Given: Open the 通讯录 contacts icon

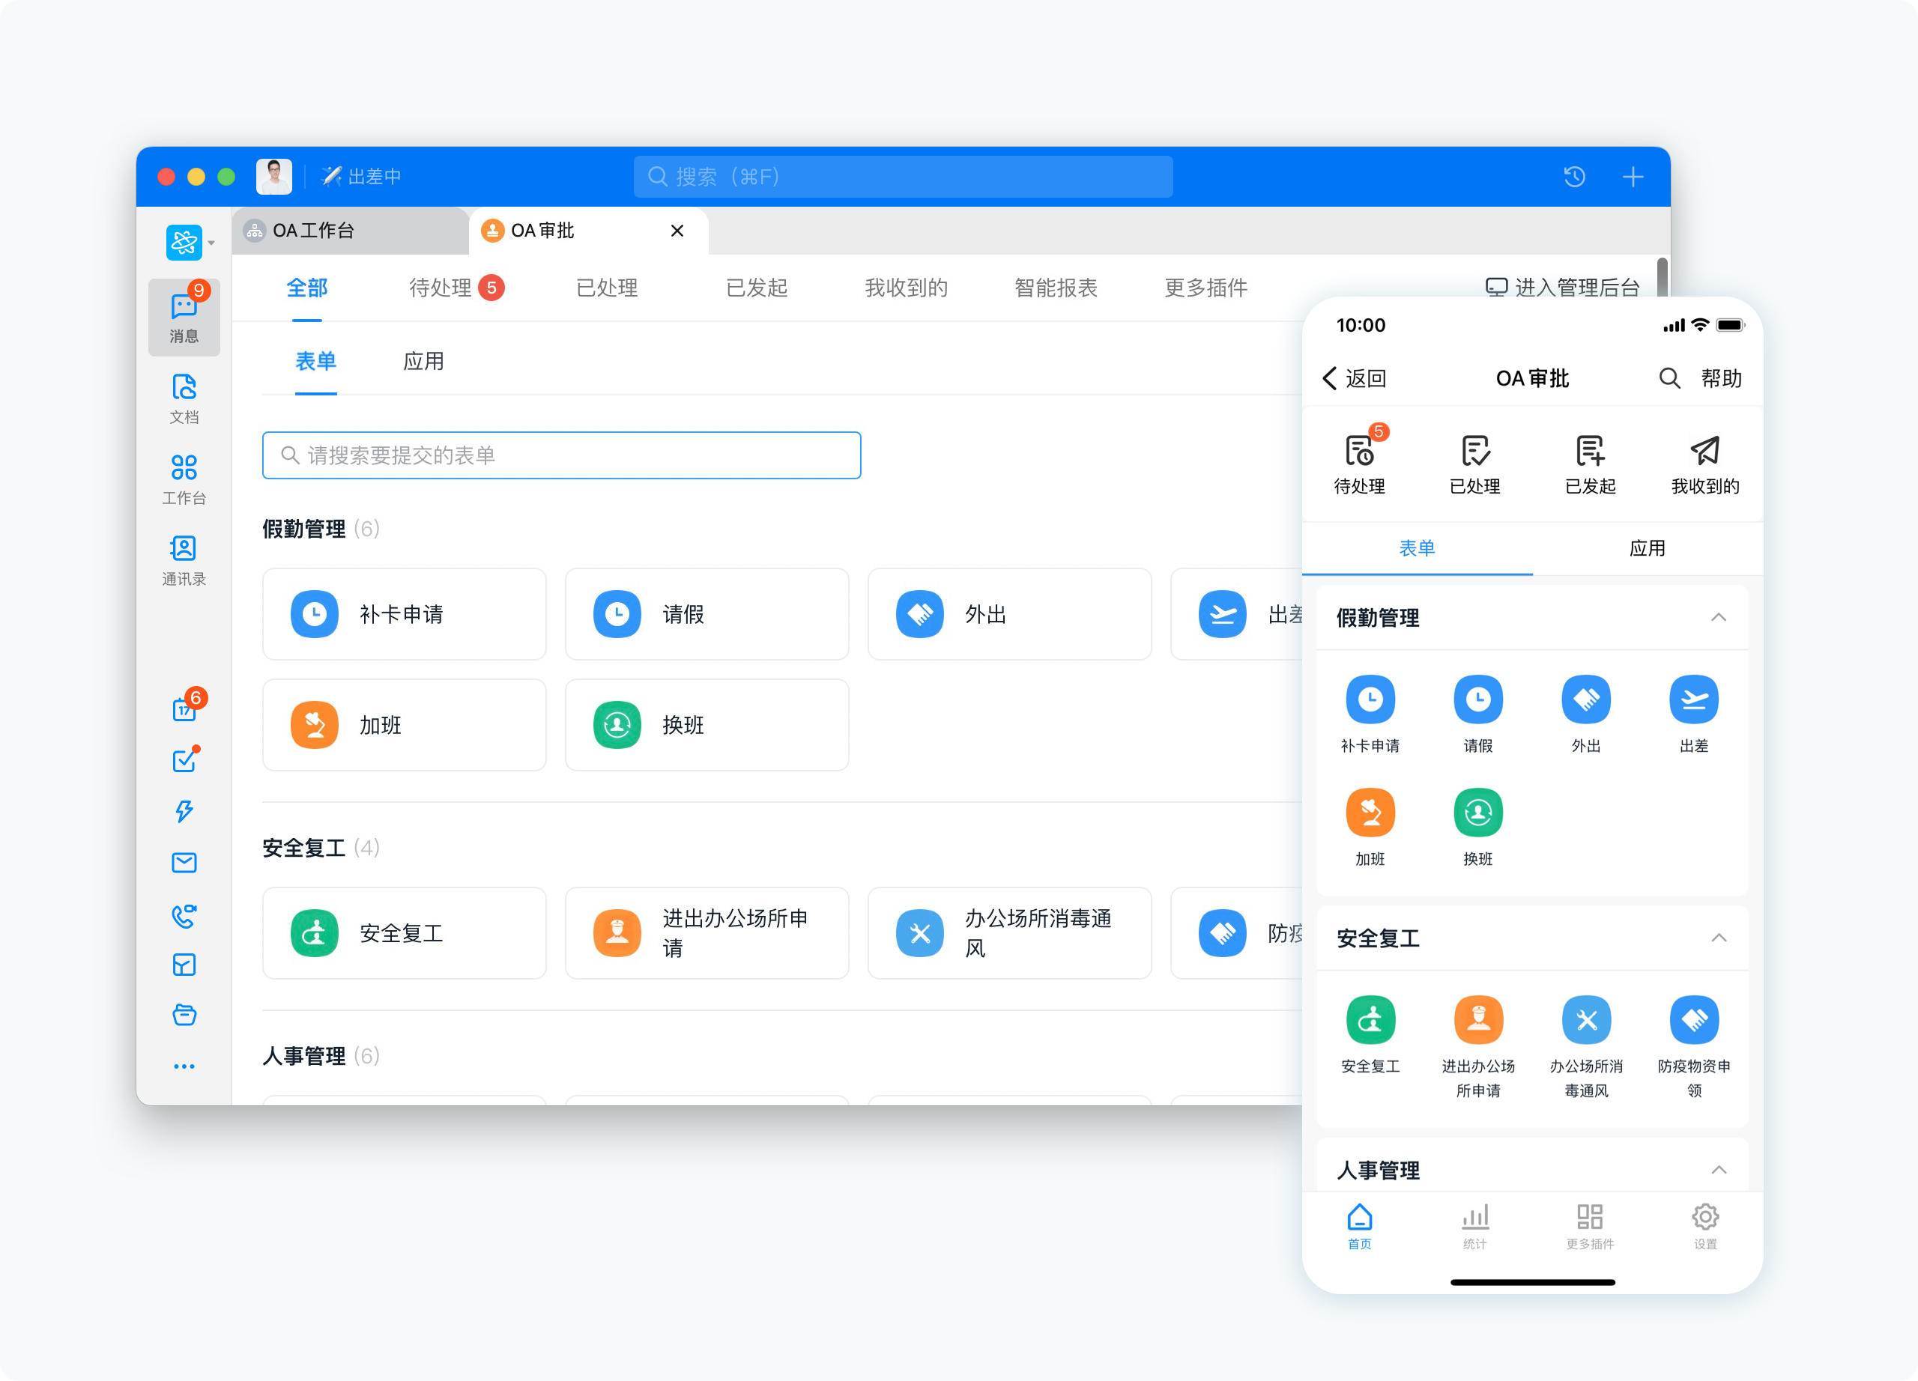Looking at the screenshot, I should (x=184, y=558).
